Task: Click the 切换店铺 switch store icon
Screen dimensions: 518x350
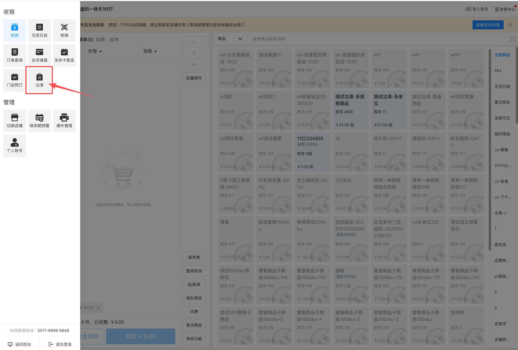Action: (15, 121)
